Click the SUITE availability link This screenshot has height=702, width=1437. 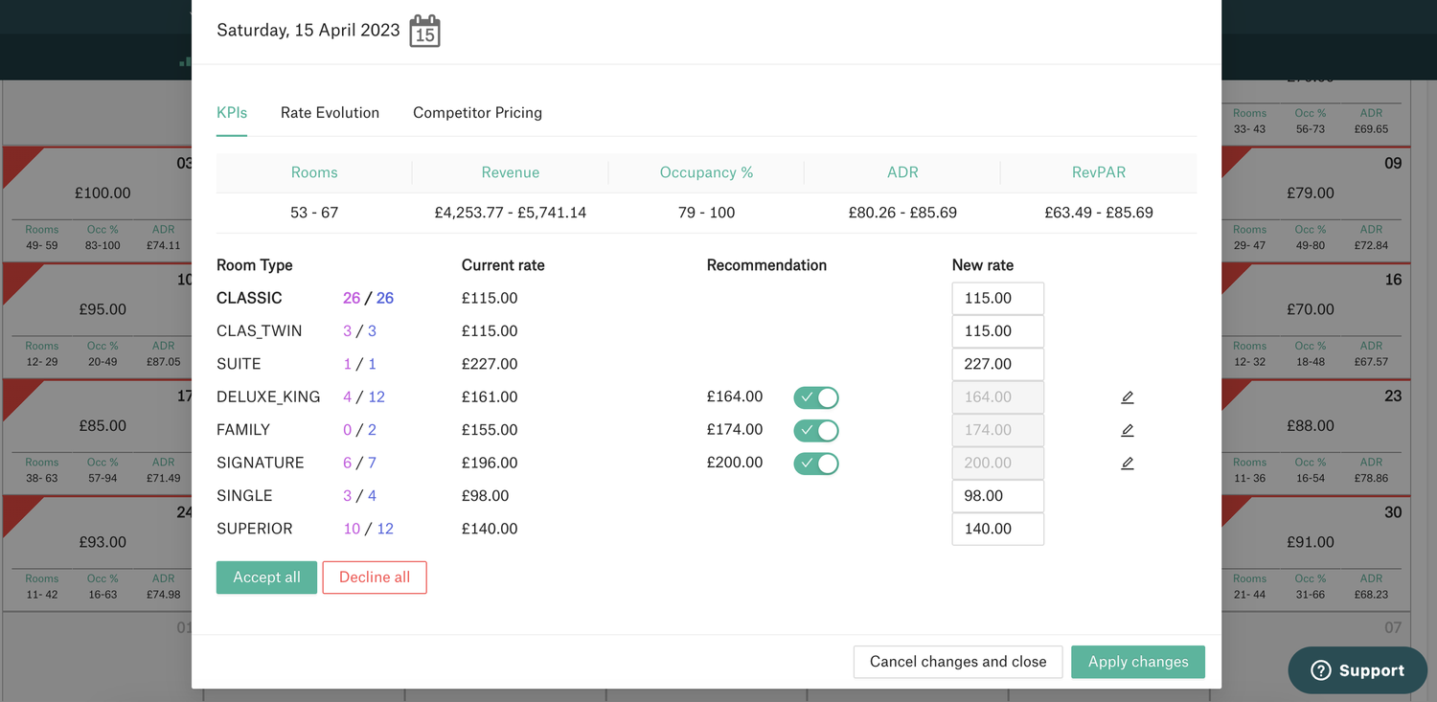tap(349, 364)
